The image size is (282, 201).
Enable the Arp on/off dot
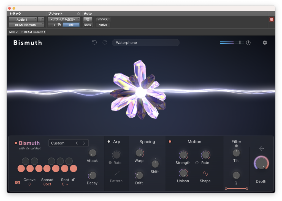(x=109, y=142)
